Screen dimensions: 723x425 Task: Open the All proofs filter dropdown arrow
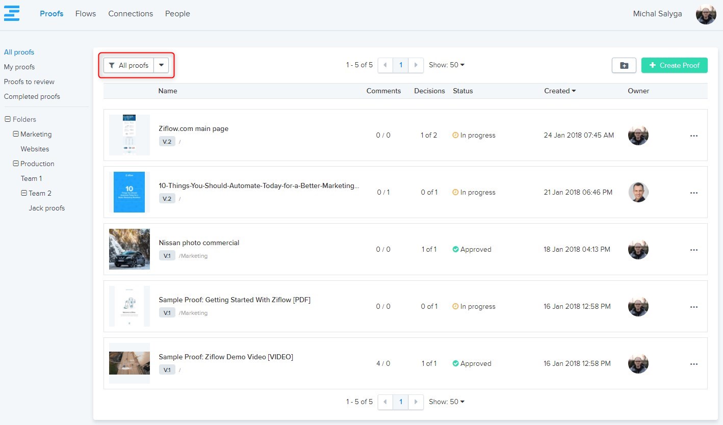[161, 65]
